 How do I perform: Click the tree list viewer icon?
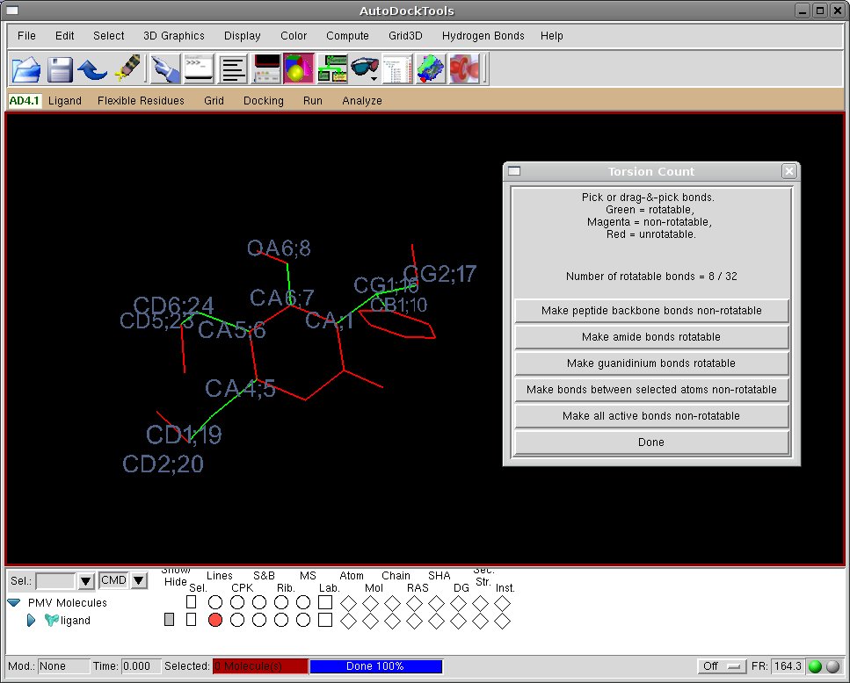click(x=397, y=69)
